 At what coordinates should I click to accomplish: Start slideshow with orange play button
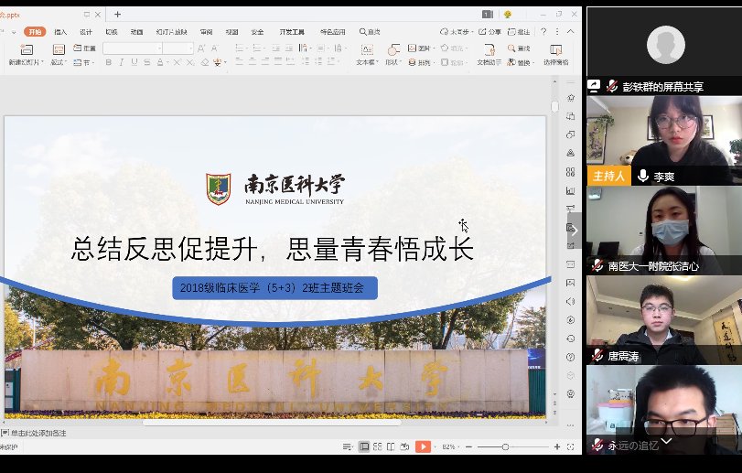(x=423, y=446)
